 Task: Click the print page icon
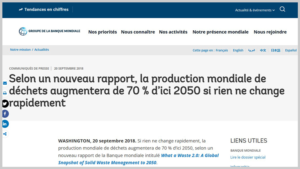5,93
